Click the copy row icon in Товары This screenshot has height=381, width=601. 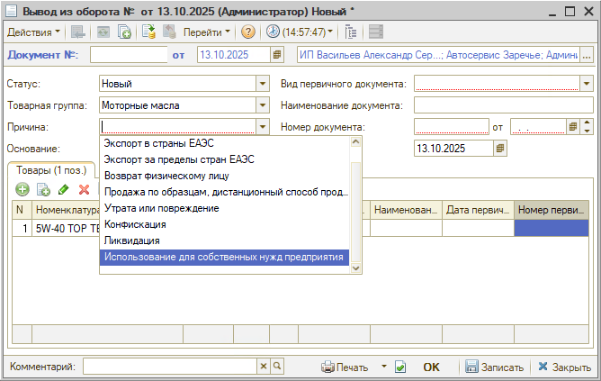click(x=42, y=189)
